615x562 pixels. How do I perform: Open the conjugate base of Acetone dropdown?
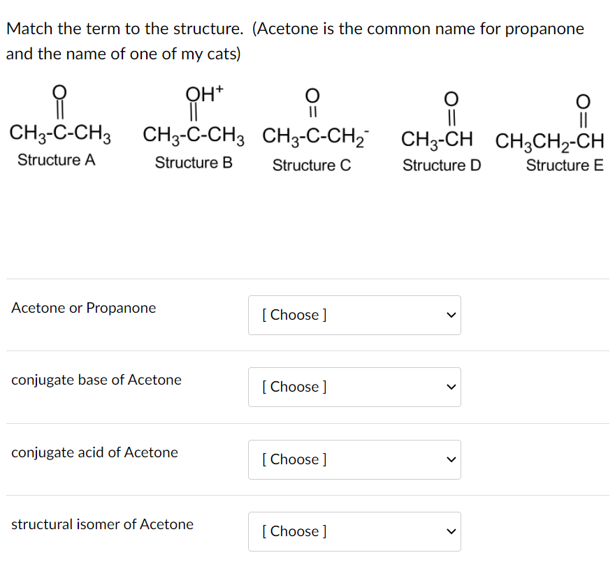tap(354, 387)
